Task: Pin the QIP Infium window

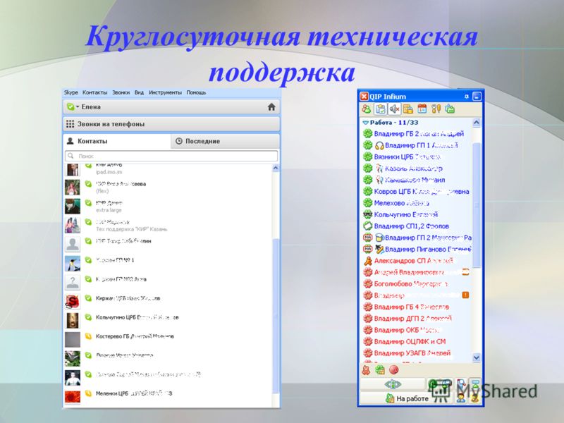Action: [x=467, y=97]
